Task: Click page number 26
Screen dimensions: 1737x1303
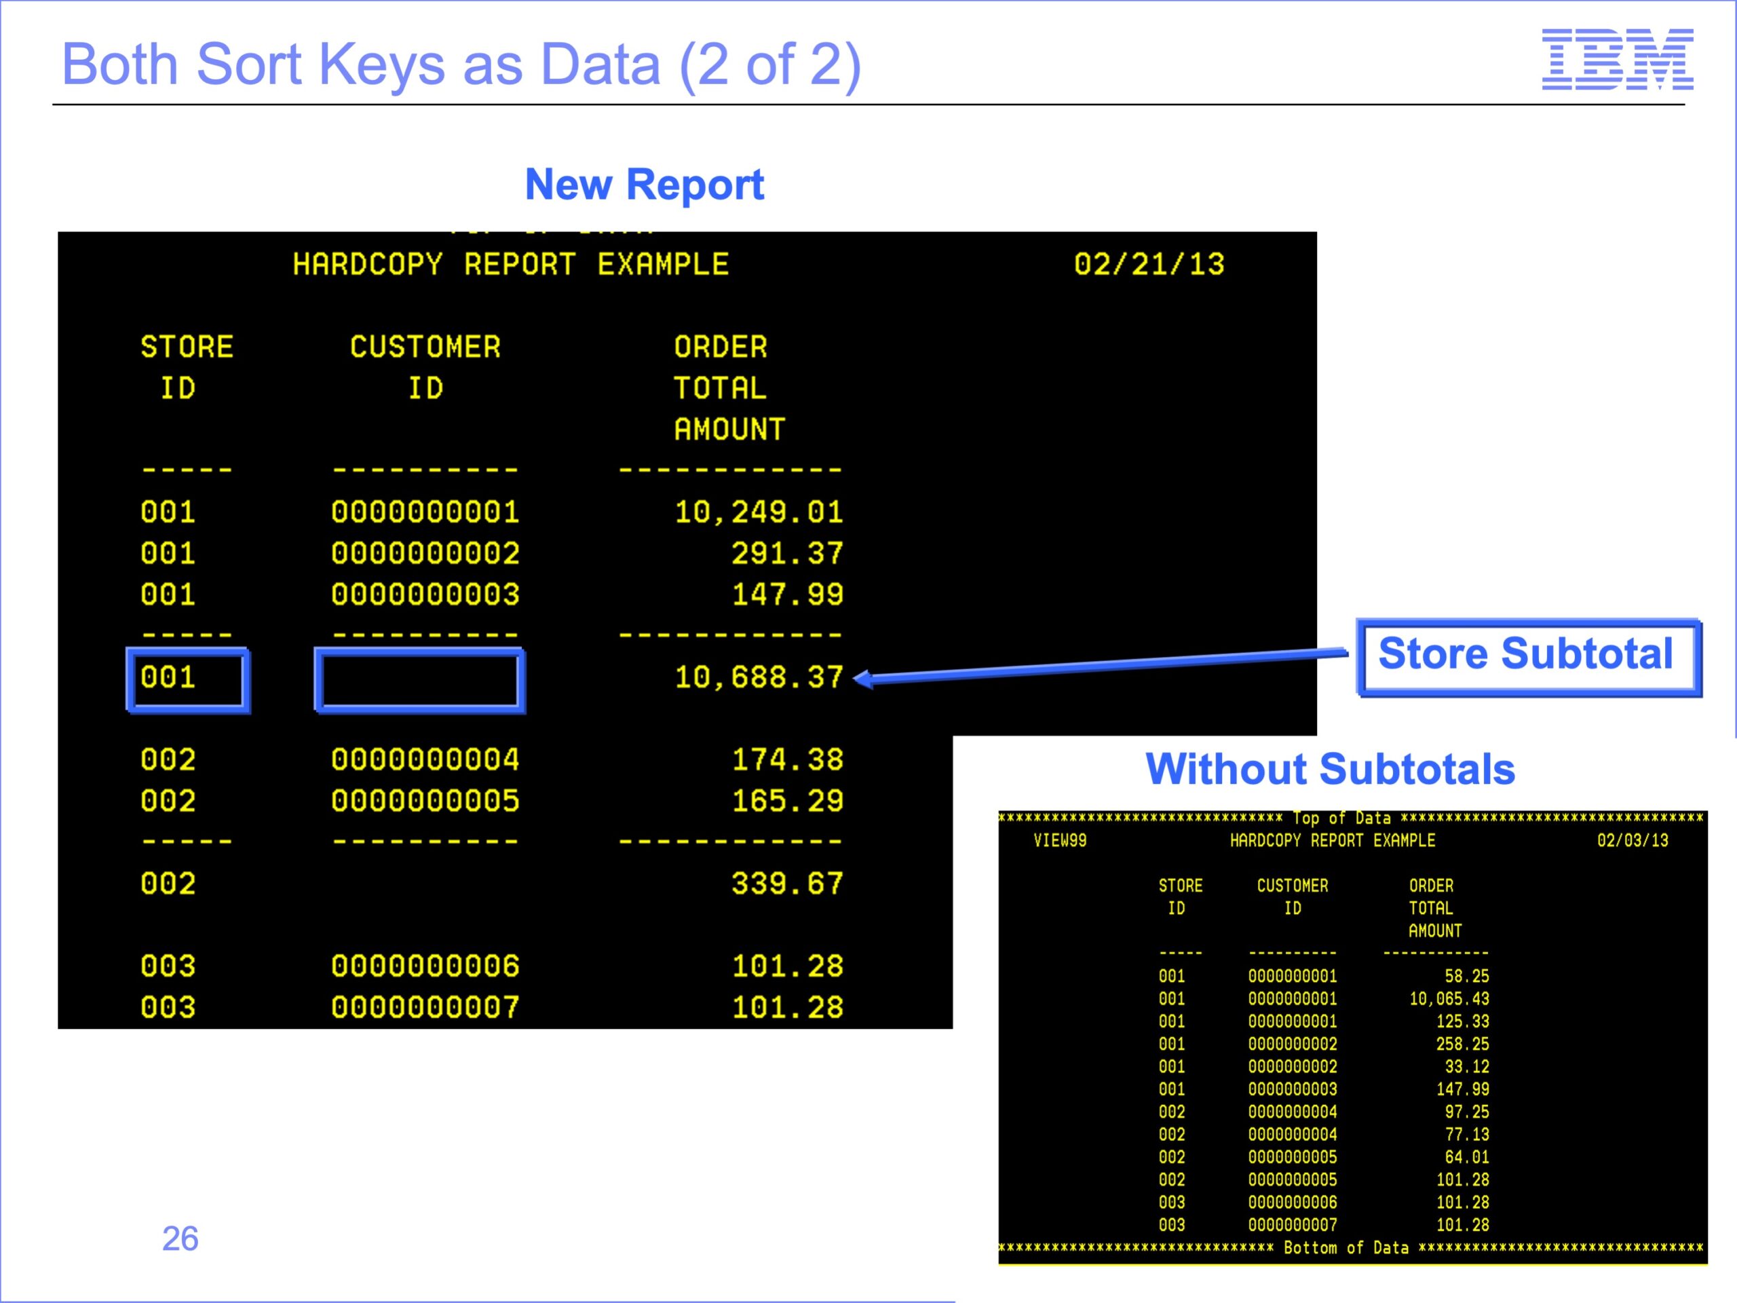Action: (180, 1239)
